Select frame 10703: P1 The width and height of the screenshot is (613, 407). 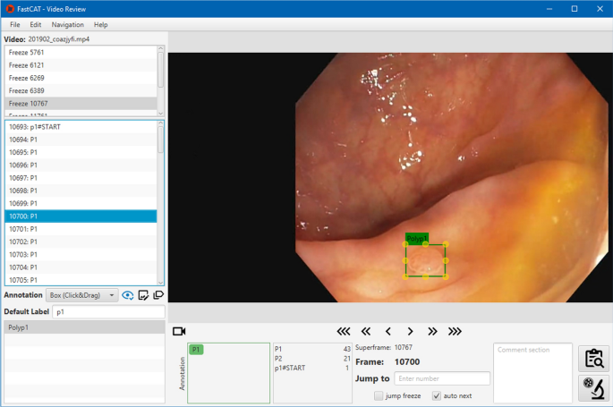pos(81,255)
